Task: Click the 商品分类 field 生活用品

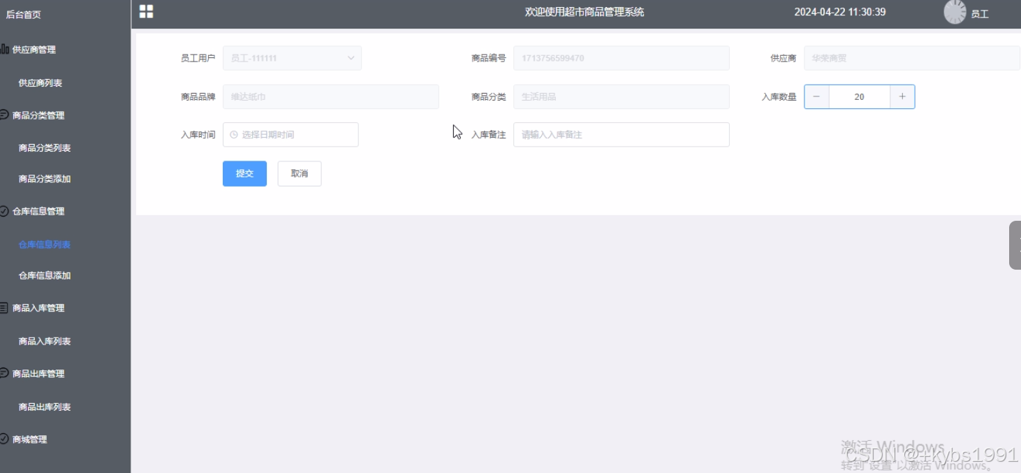Action: click(x=622, y=96)
